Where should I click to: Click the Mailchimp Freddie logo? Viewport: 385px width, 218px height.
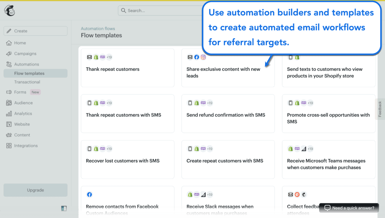[9, 11]
